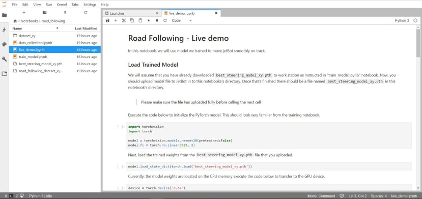Open the wrench tools sidebar tab
Viewport: 422px width, 199px height.
4,59
